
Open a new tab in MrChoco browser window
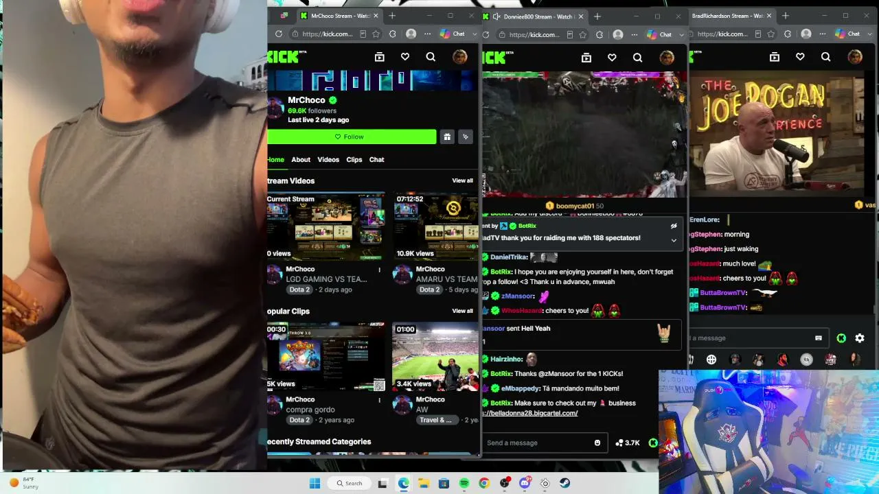[x=392, y=16]
